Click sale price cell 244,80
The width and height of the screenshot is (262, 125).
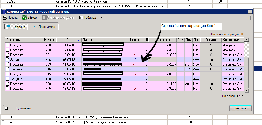(x=162, y=84)
